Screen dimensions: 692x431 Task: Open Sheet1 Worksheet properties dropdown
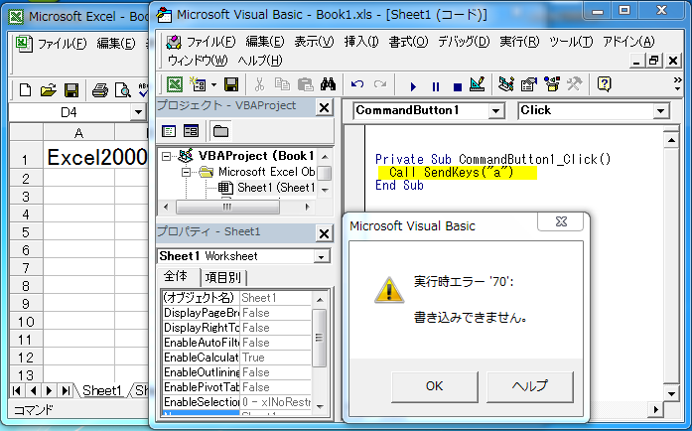tap(322, 256)
